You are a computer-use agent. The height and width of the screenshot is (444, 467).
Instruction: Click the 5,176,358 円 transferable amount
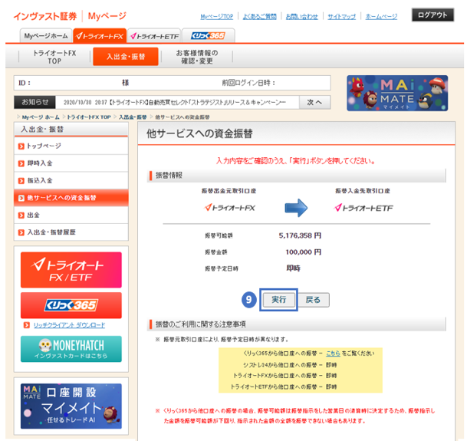click(300, 235)
